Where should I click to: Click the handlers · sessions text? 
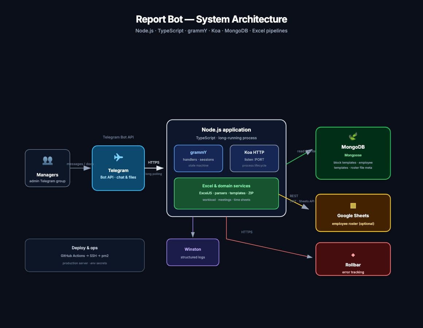(198, 160)
